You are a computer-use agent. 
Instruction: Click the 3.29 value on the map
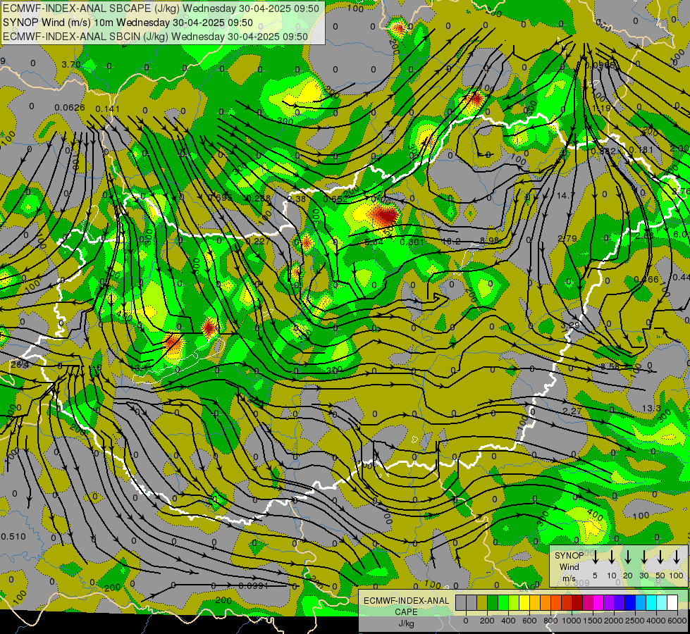coord(569,325)
